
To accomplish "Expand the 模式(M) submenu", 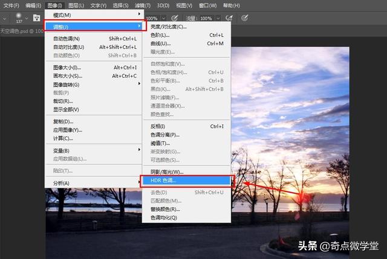I will coord(93,15).
